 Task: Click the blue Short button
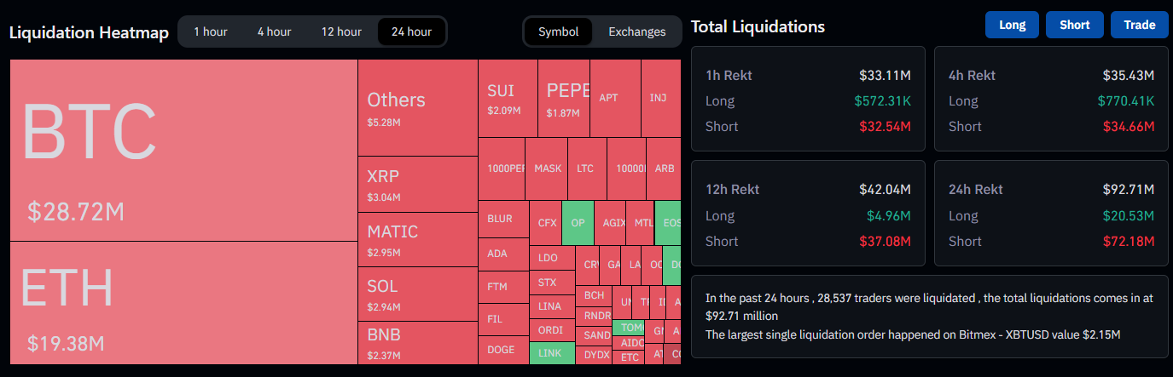click(1074, 25)
